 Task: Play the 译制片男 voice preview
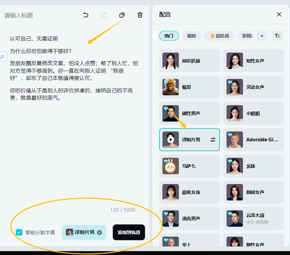[x=170, y=140]
